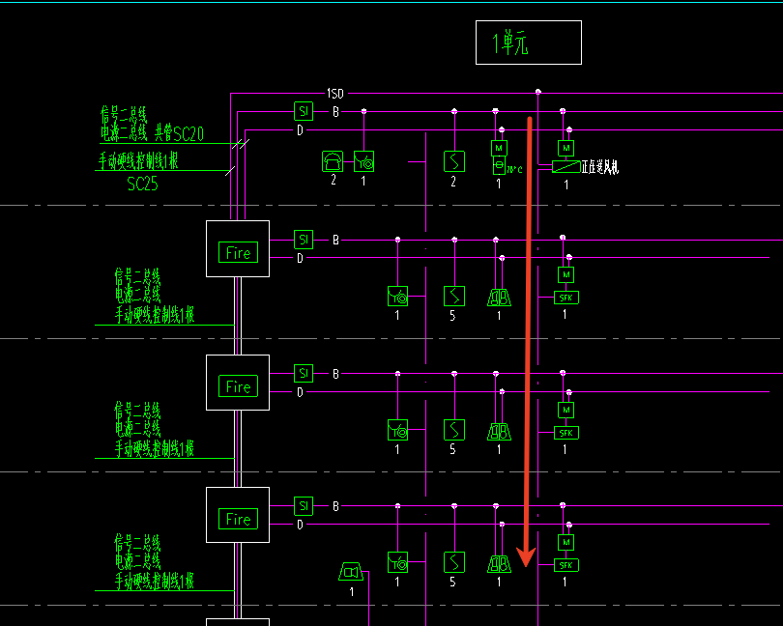Select the "SC25" conduit label

tap(142, 184)
